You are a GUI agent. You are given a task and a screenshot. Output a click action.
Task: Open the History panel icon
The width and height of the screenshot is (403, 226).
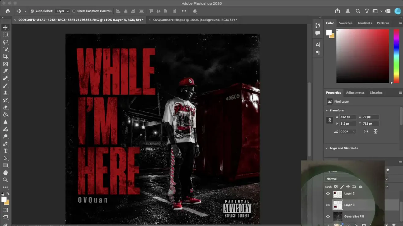318,25
